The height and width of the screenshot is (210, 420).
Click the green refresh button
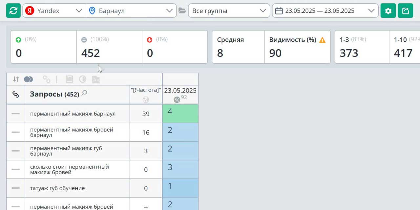click(x=13, y=11)
